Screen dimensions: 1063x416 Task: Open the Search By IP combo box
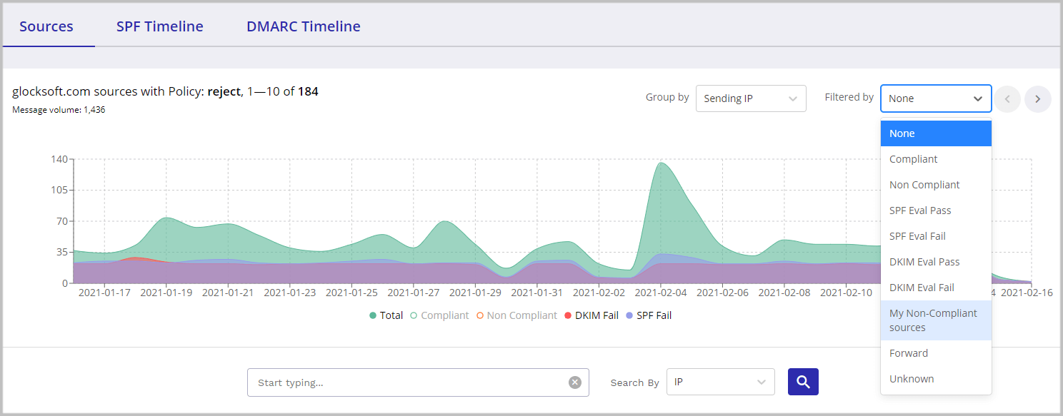point(720,382)
